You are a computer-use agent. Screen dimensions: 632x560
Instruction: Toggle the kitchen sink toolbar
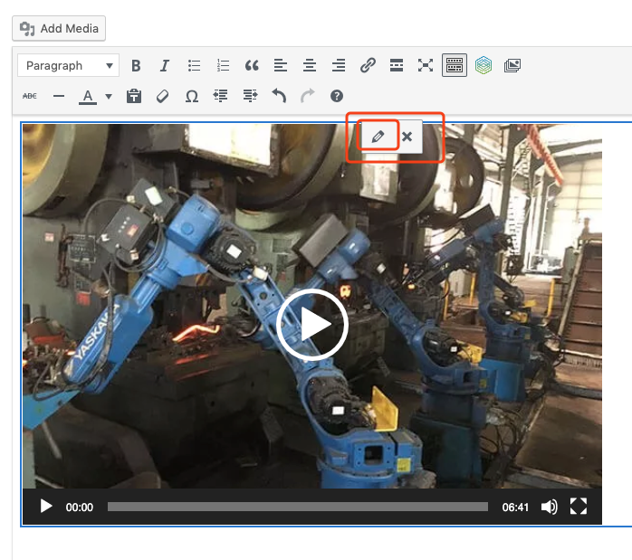(455, 65)
